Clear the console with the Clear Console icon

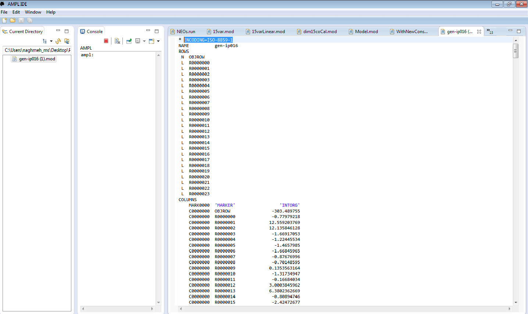pos(117,41)
